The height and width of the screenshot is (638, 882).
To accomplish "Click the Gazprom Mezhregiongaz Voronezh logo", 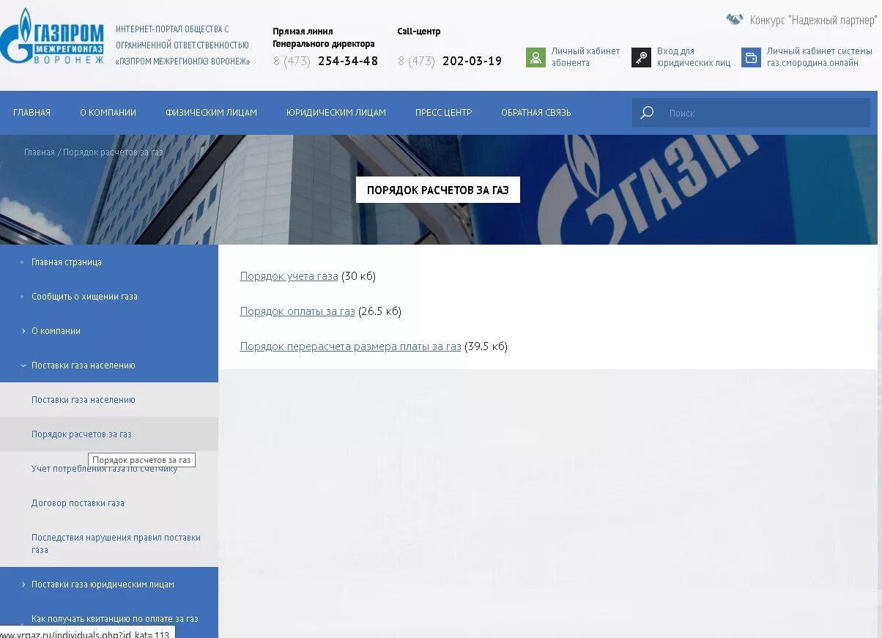I will 52,37.
